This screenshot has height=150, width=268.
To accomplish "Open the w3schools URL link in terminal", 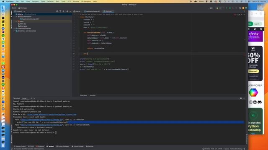I will (52, 115).
